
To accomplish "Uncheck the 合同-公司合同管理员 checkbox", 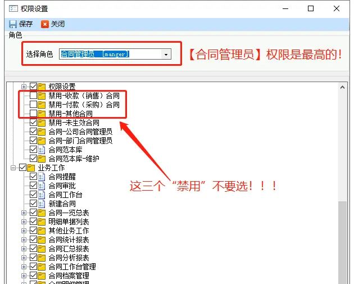I will 33,132.
